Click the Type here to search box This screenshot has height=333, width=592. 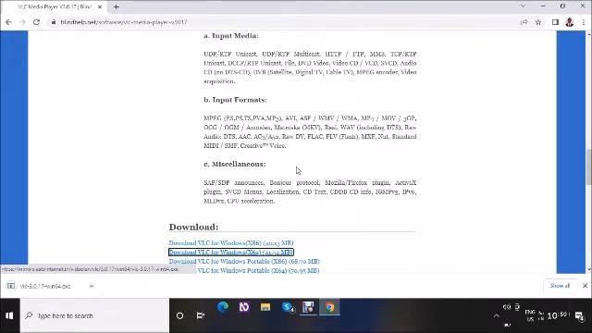94,315
